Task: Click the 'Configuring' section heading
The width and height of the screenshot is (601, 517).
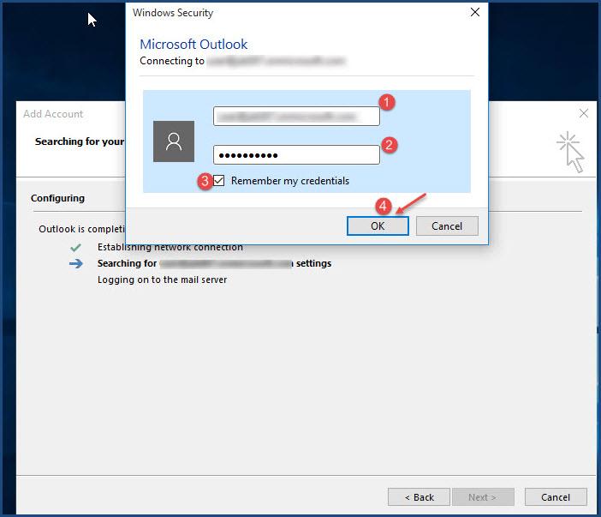Action: 57,198
